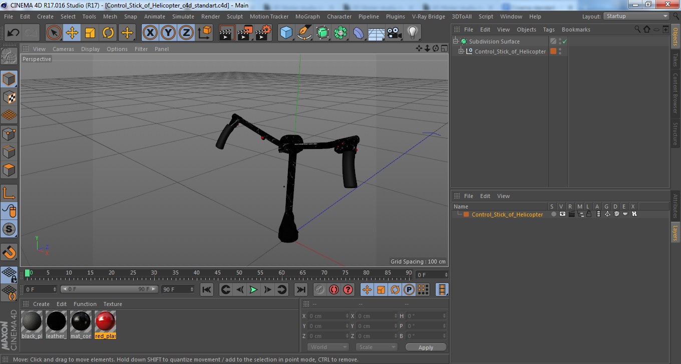Add a Camera object
The width and height of the screenshot is (681, 364).
[x=395, y=33]
